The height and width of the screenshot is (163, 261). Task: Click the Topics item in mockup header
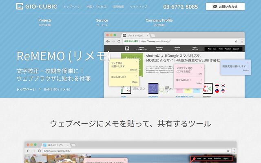195,48
